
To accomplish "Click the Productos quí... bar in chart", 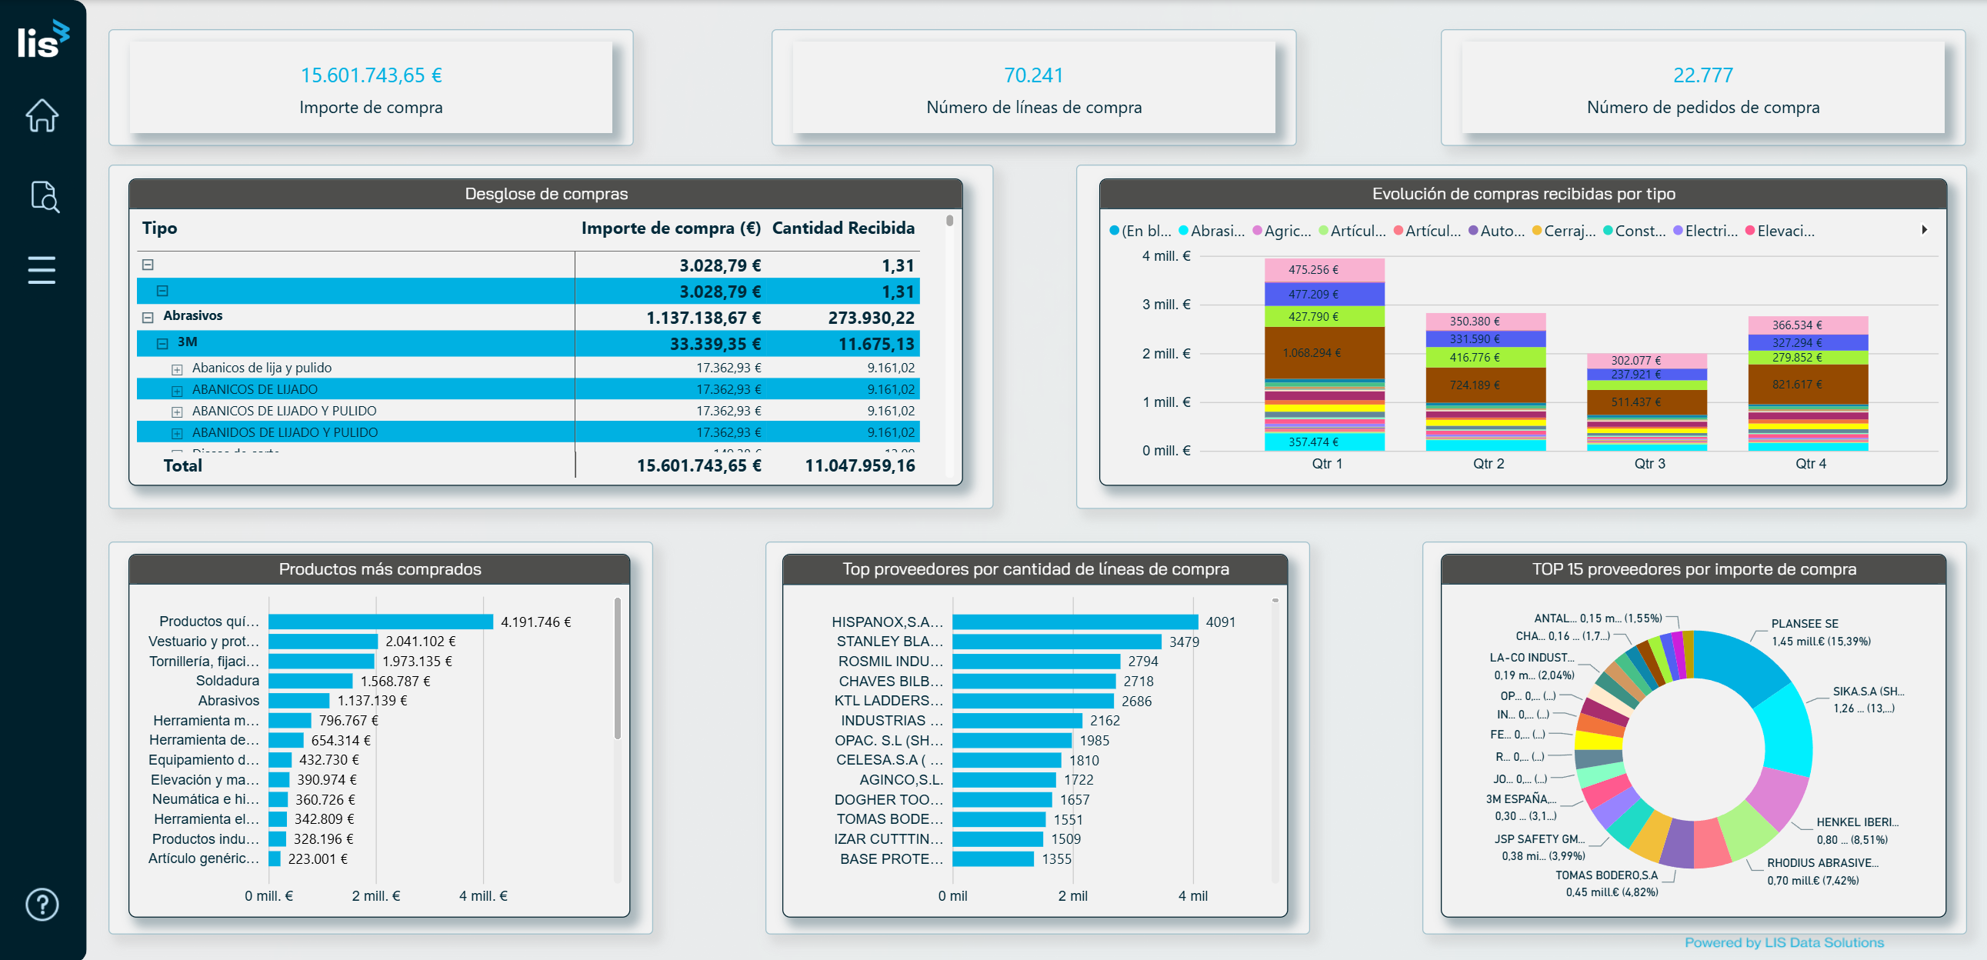I will coord(379,622).
